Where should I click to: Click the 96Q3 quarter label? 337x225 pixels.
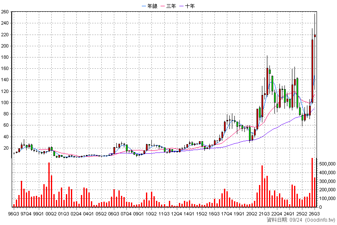click(x=13, y=214)
